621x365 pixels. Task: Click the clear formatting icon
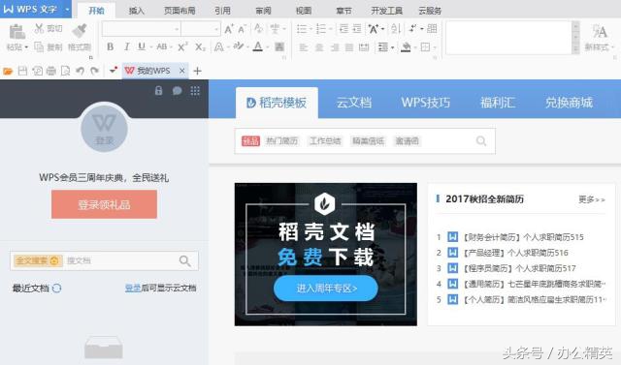point(258,28)
